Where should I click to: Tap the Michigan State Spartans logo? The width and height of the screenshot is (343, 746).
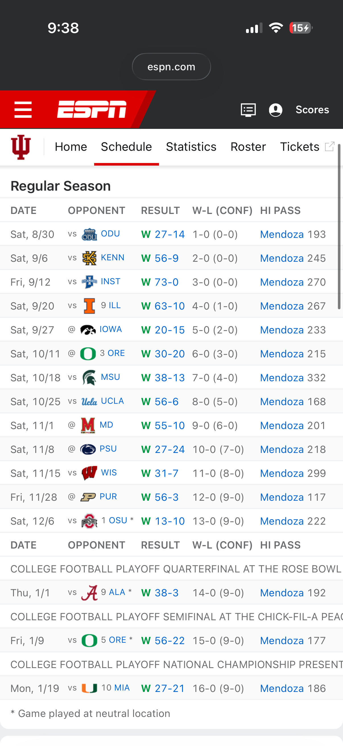point(89,378)
